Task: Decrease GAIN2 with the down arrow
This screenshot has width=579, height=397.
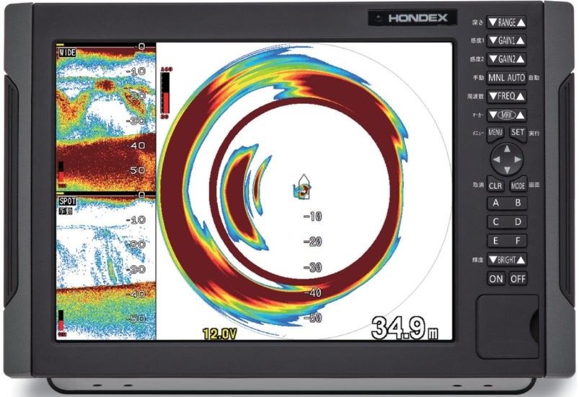Action: click(493, 59)
